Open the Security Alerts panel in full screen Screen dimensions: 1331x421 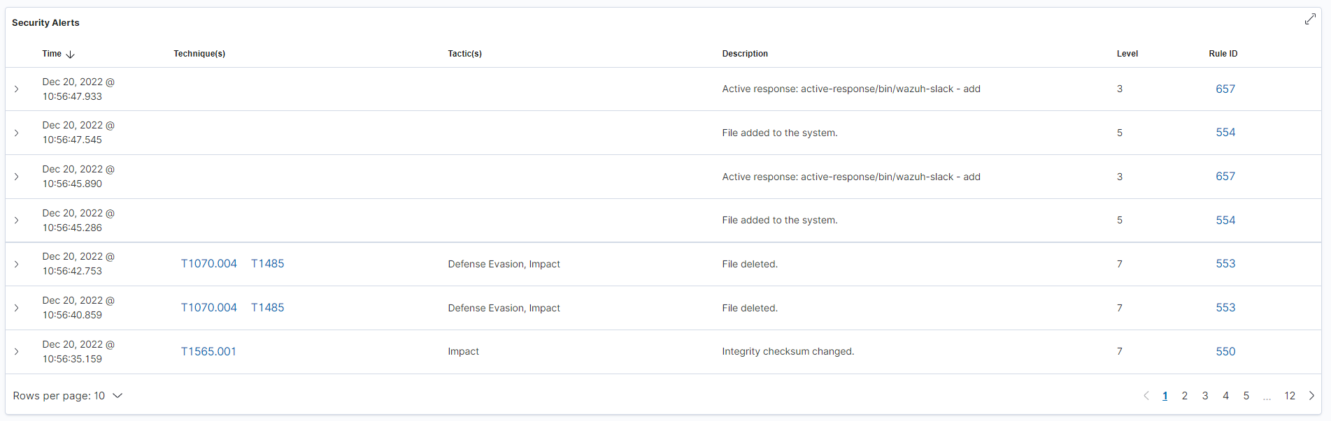click(1311, 19)
